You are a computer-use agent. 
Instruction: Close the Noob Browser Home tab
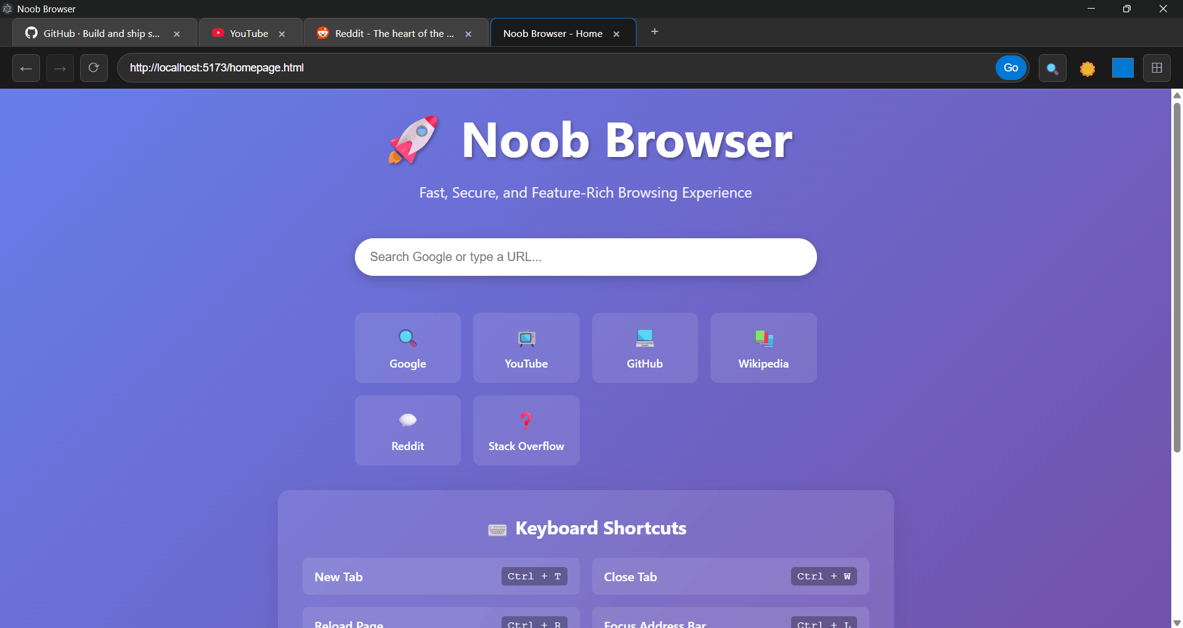616,34
